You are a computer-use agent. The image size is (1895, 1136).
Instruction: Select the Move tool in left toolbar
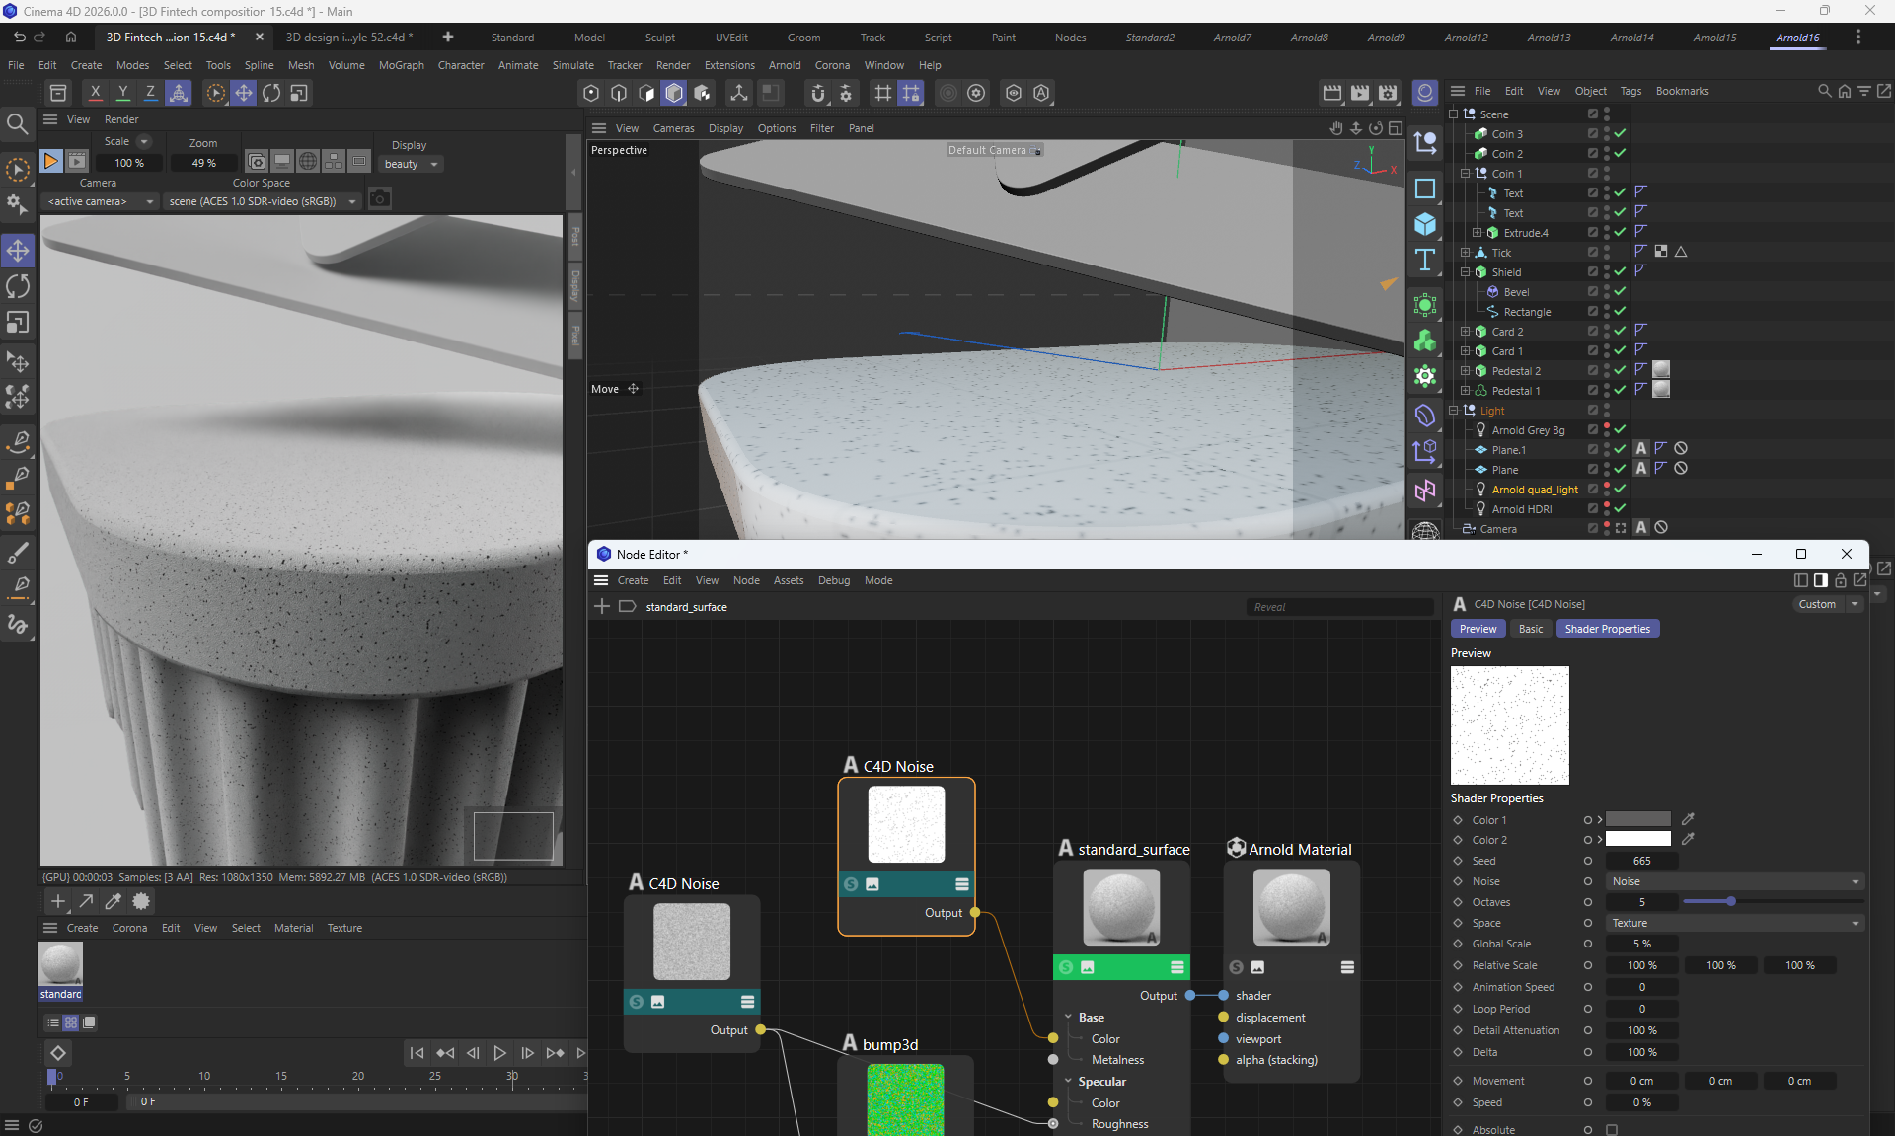tap(18, 251)
